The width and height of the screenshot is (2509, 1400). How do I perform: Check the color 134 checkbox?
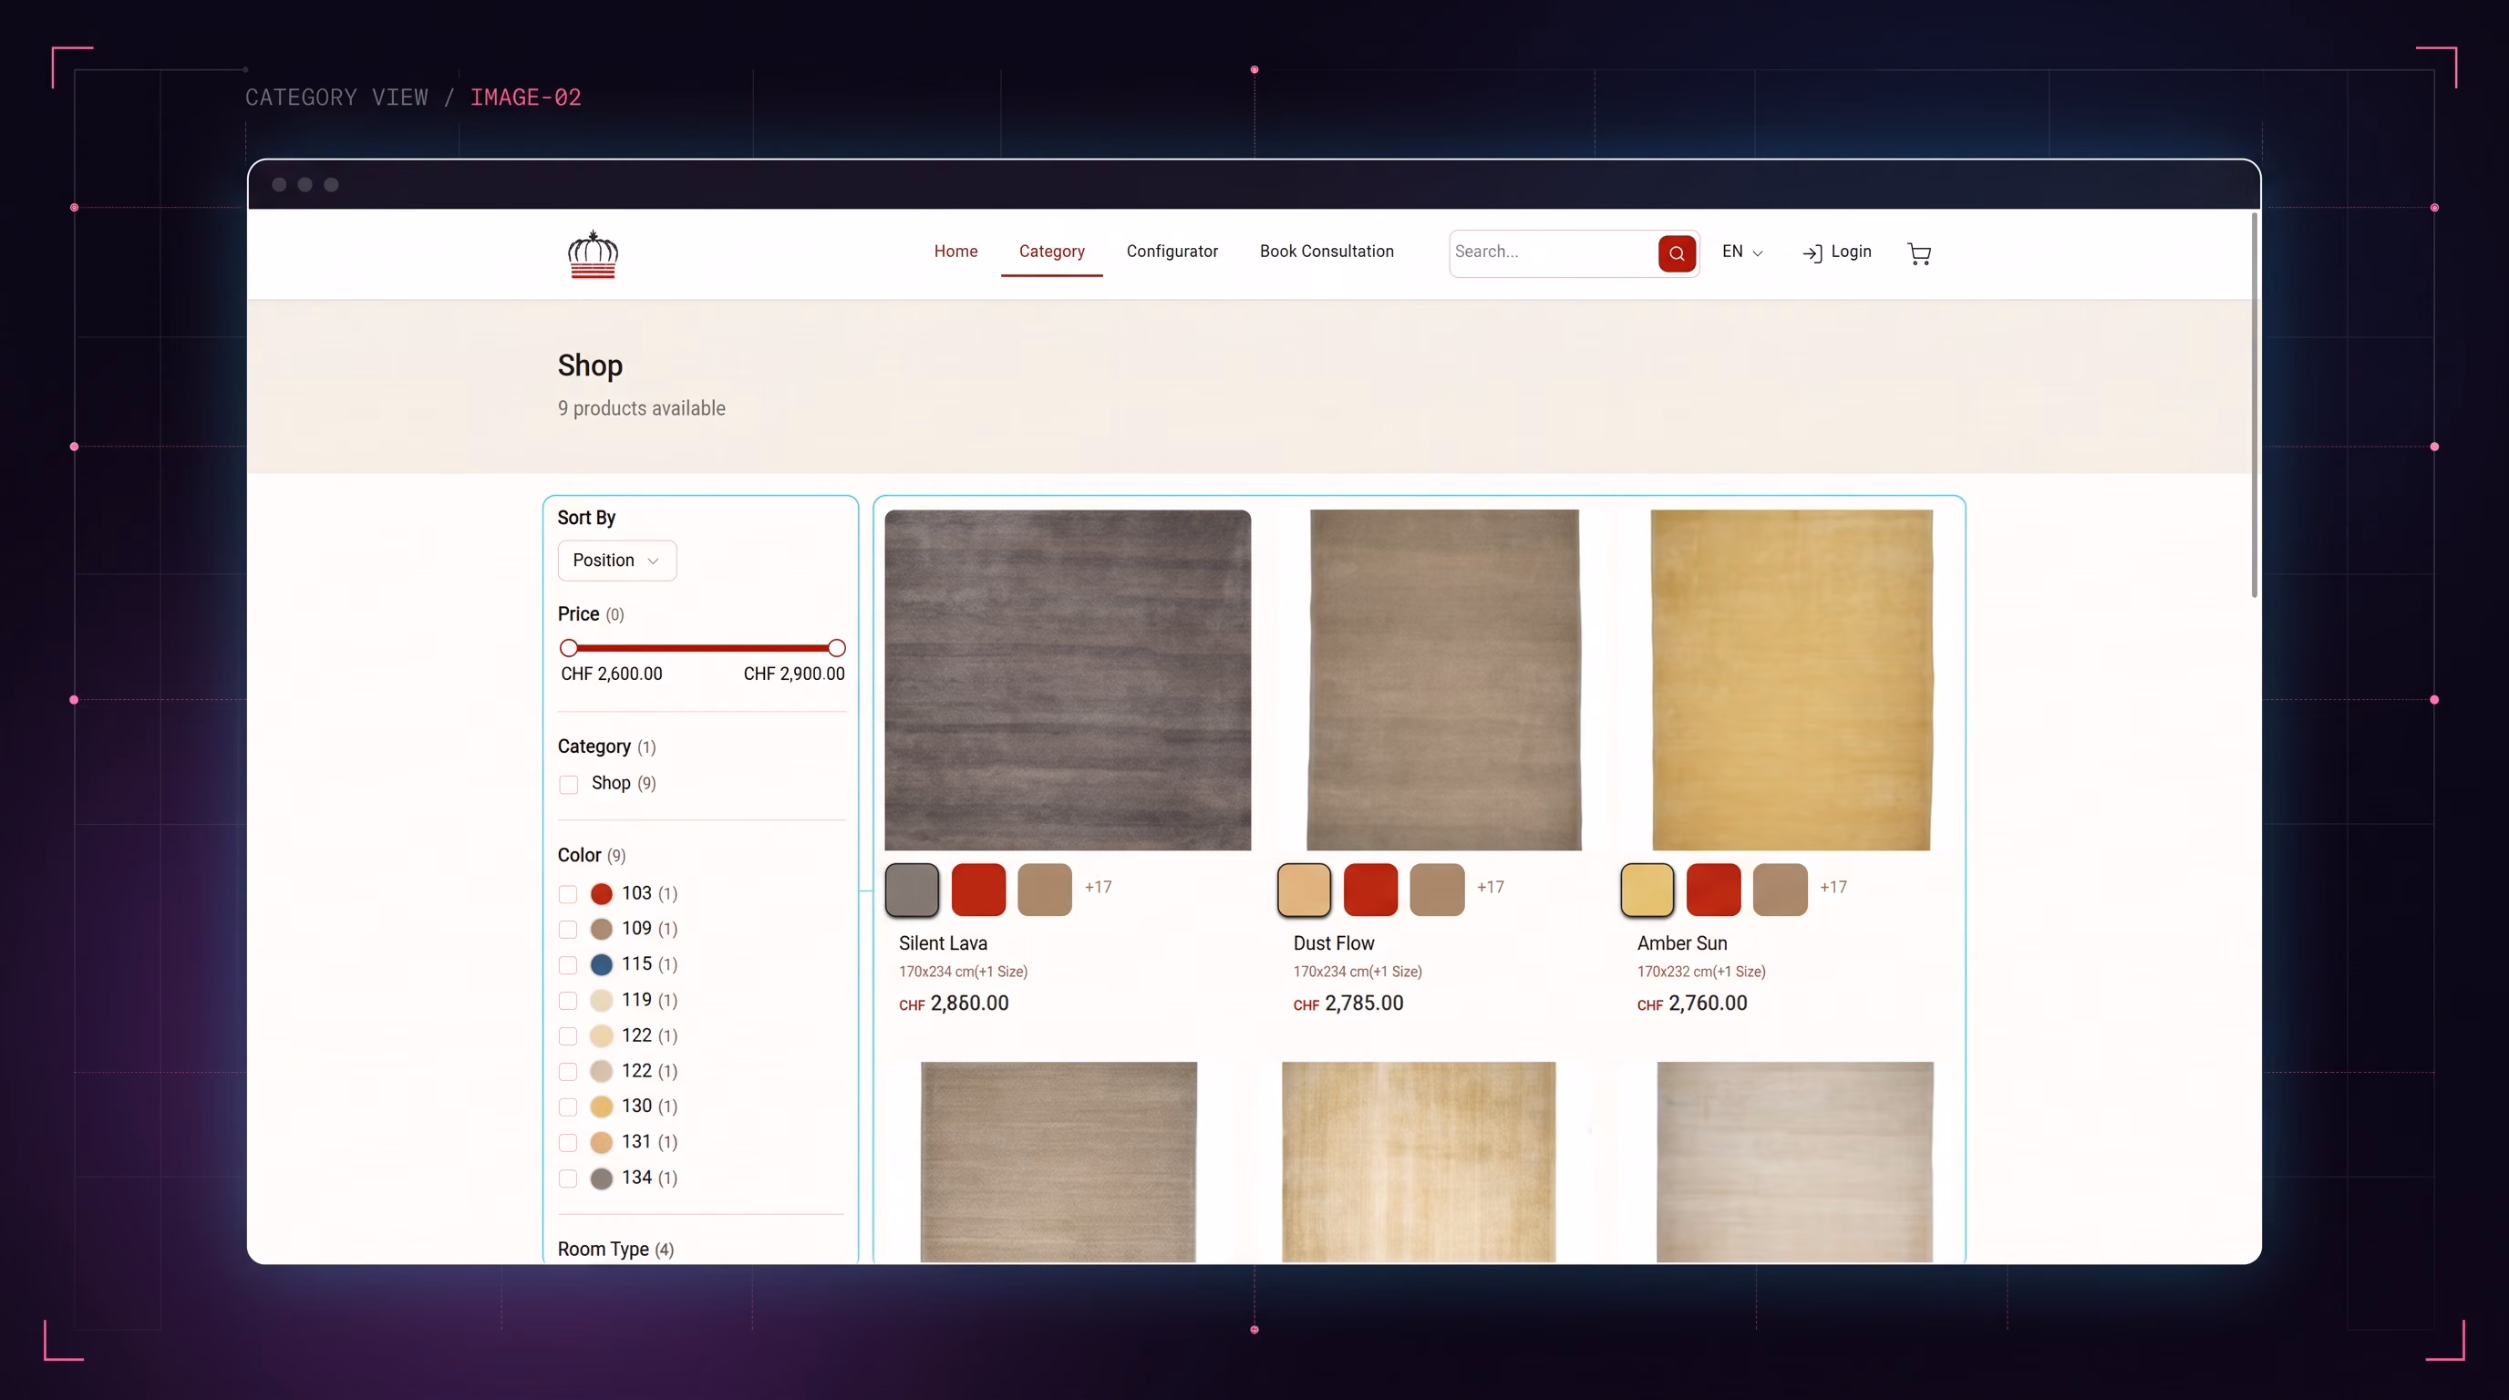tap(568, 1178)
